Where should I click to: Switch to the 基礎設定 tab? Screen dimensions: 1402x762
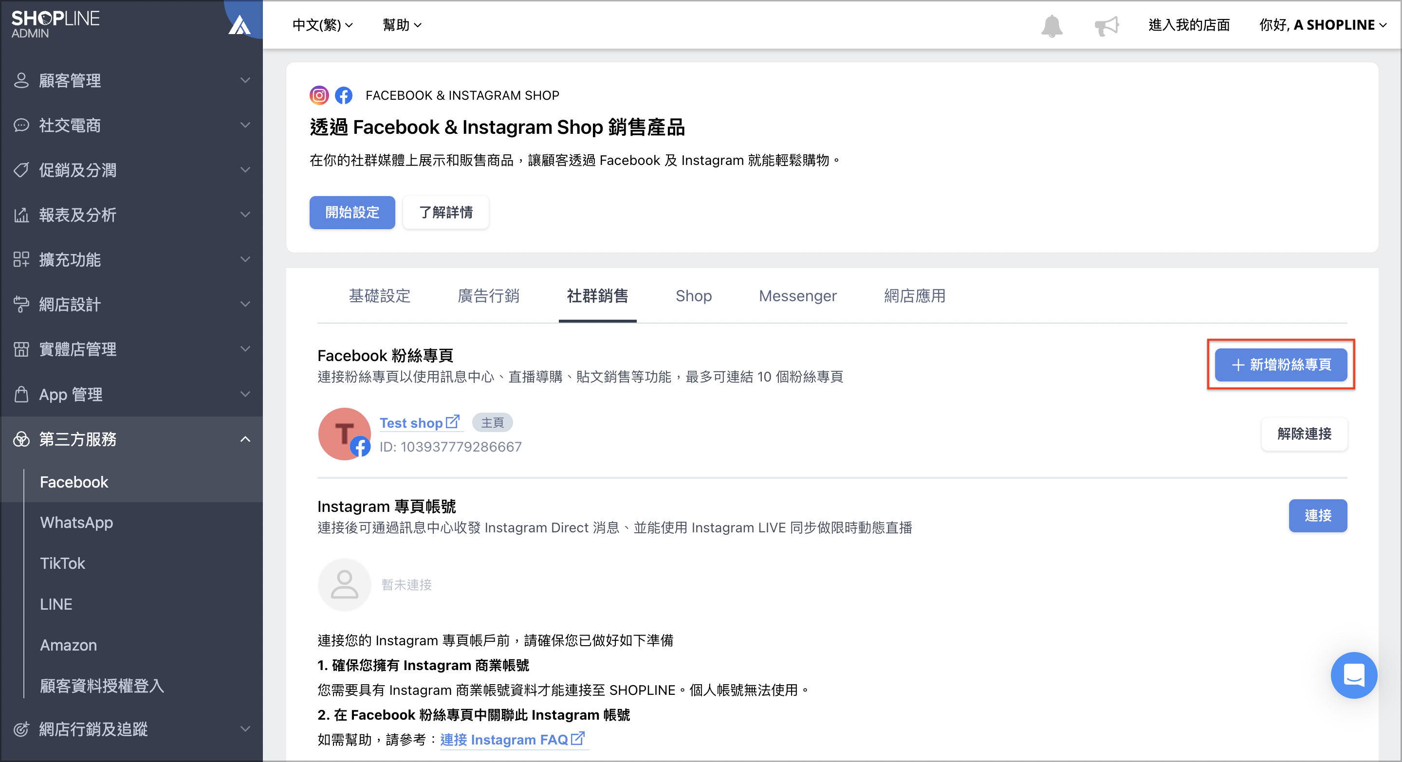tap(379, 296)
